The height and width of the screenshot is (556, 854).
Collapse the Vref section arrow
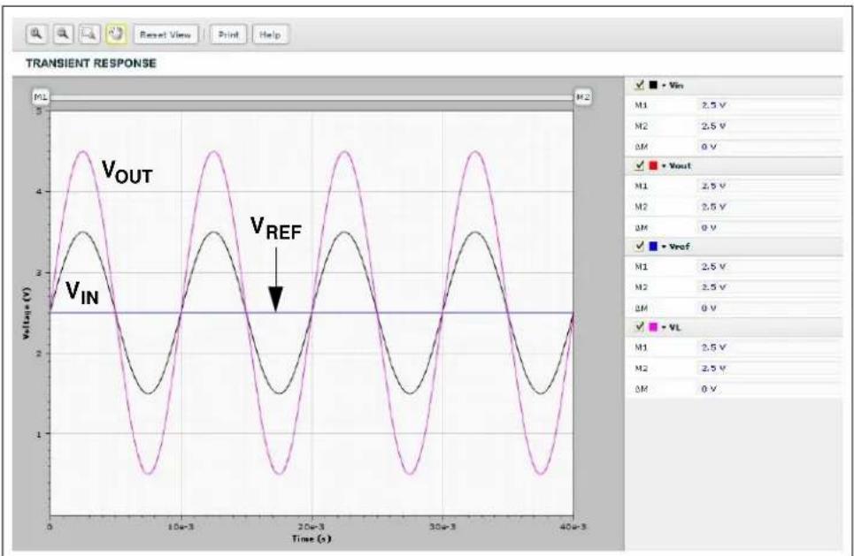point(664,247)
